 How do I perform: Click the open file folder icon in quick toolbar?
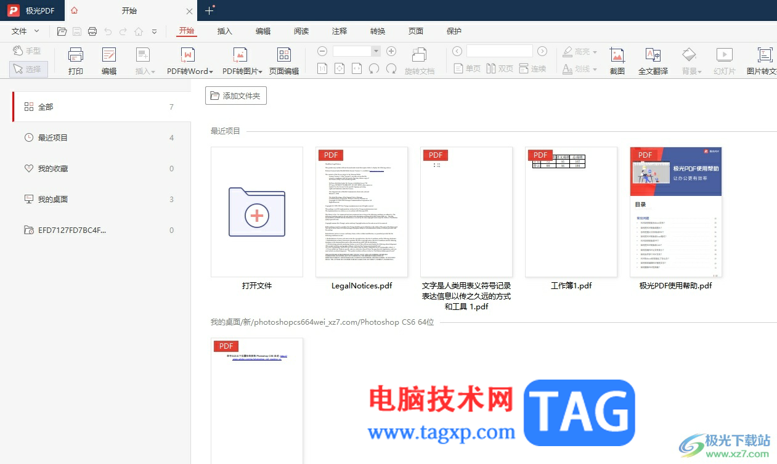pos(62,31)
